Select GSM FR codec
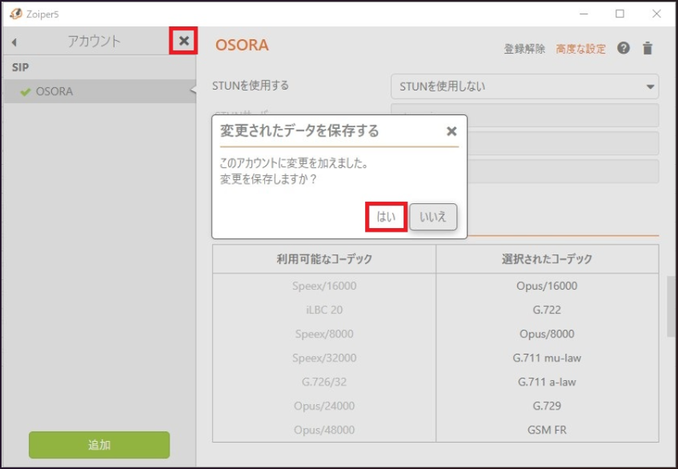This screenshot has height=469, width=678. 547,430
